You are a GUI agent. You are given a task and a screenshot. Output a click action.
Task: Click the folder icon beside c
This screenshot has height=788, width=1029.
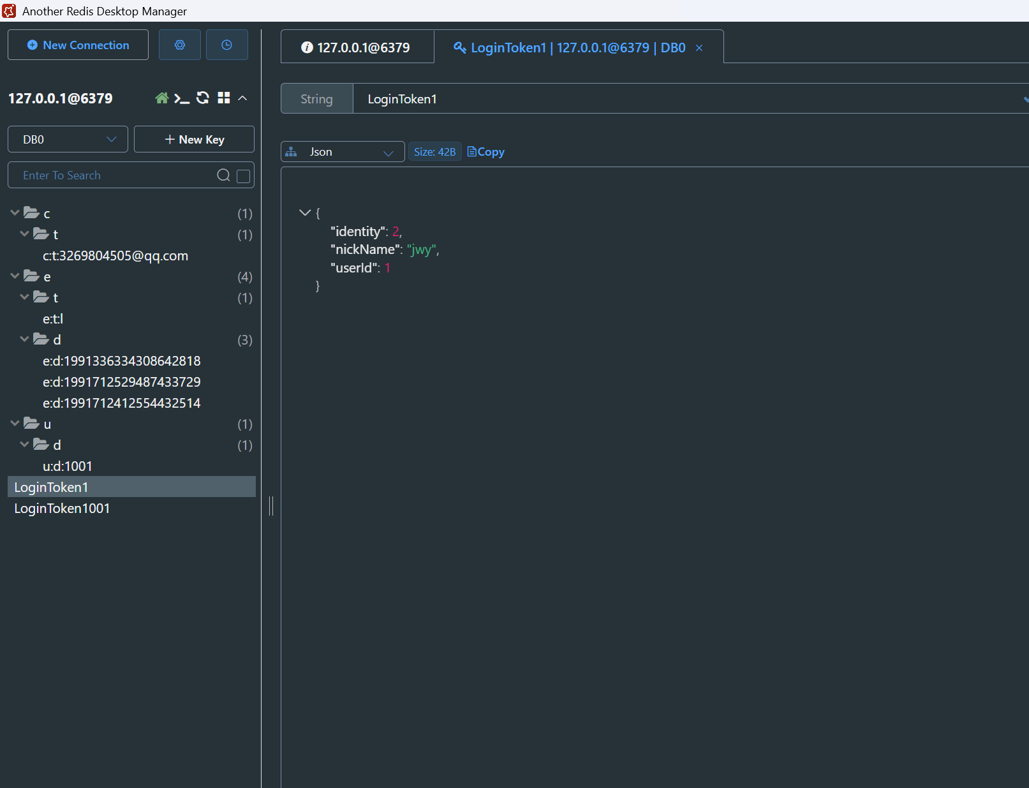[32, 212]
